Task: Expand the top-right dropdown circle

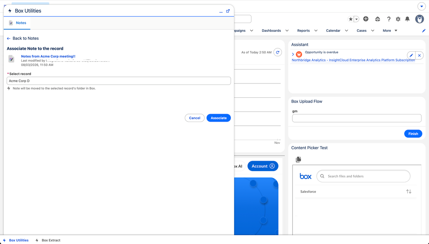Action: coord(421,6)
